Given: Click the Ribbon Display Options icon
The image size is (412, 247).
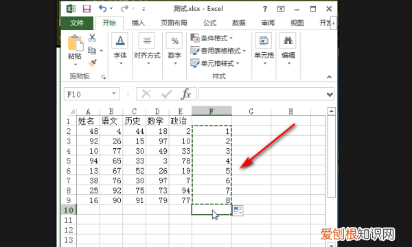Looking at the screenshot, I should pyautogui.click(x=281, y=9).
